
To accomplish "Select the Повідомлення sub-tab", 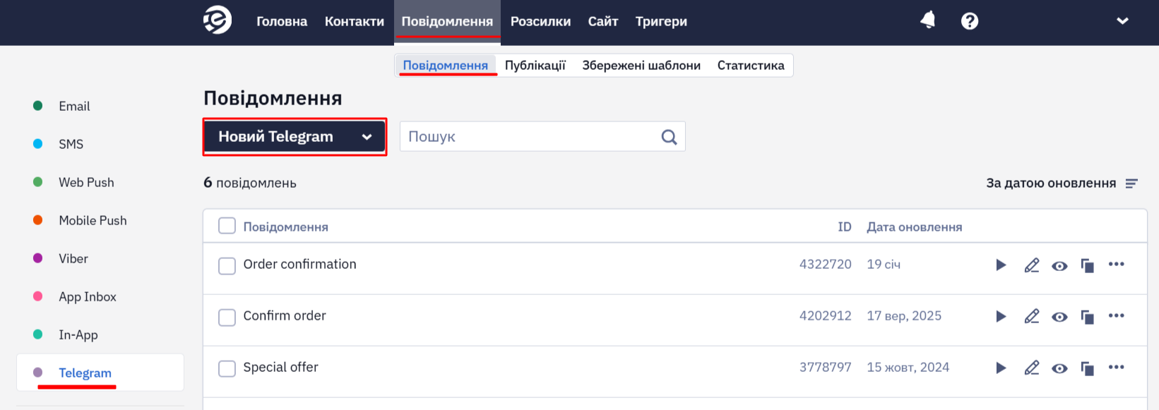I will pos(446,66).
